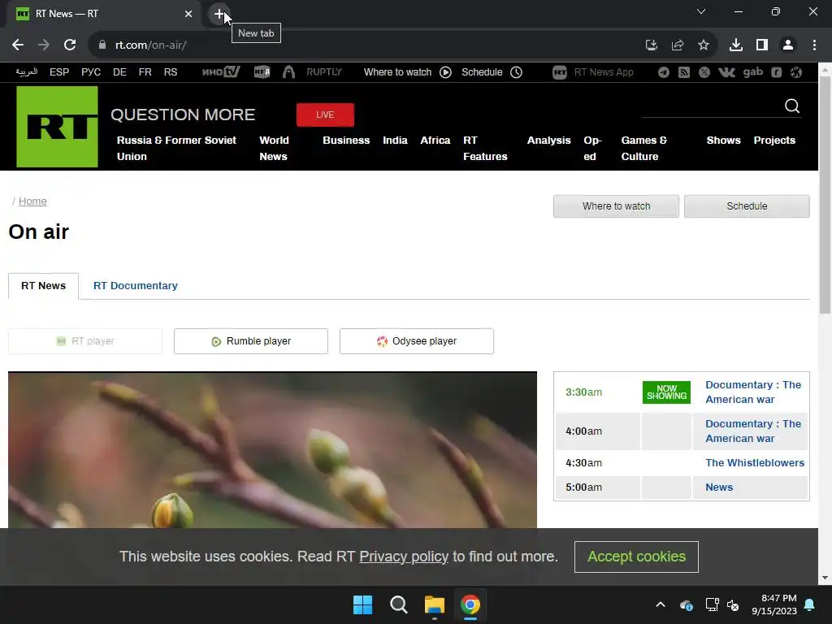Image resolution: width=832 pixels, height=624 pixels.
Task: Open the RSS feed icon
Action: tap(684, 72)
